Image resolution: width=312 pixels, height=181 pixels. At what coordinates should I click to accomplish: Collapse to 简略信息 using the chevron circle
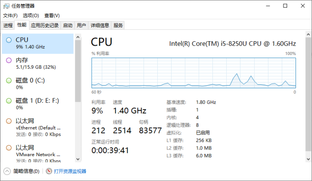7,171
